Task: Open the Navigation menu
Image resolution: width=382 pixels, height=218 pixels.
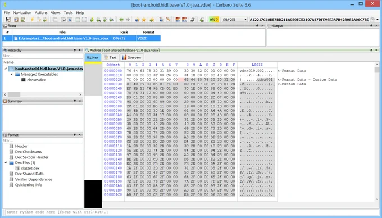Action: pyautogui.click(x=22, y=13)
